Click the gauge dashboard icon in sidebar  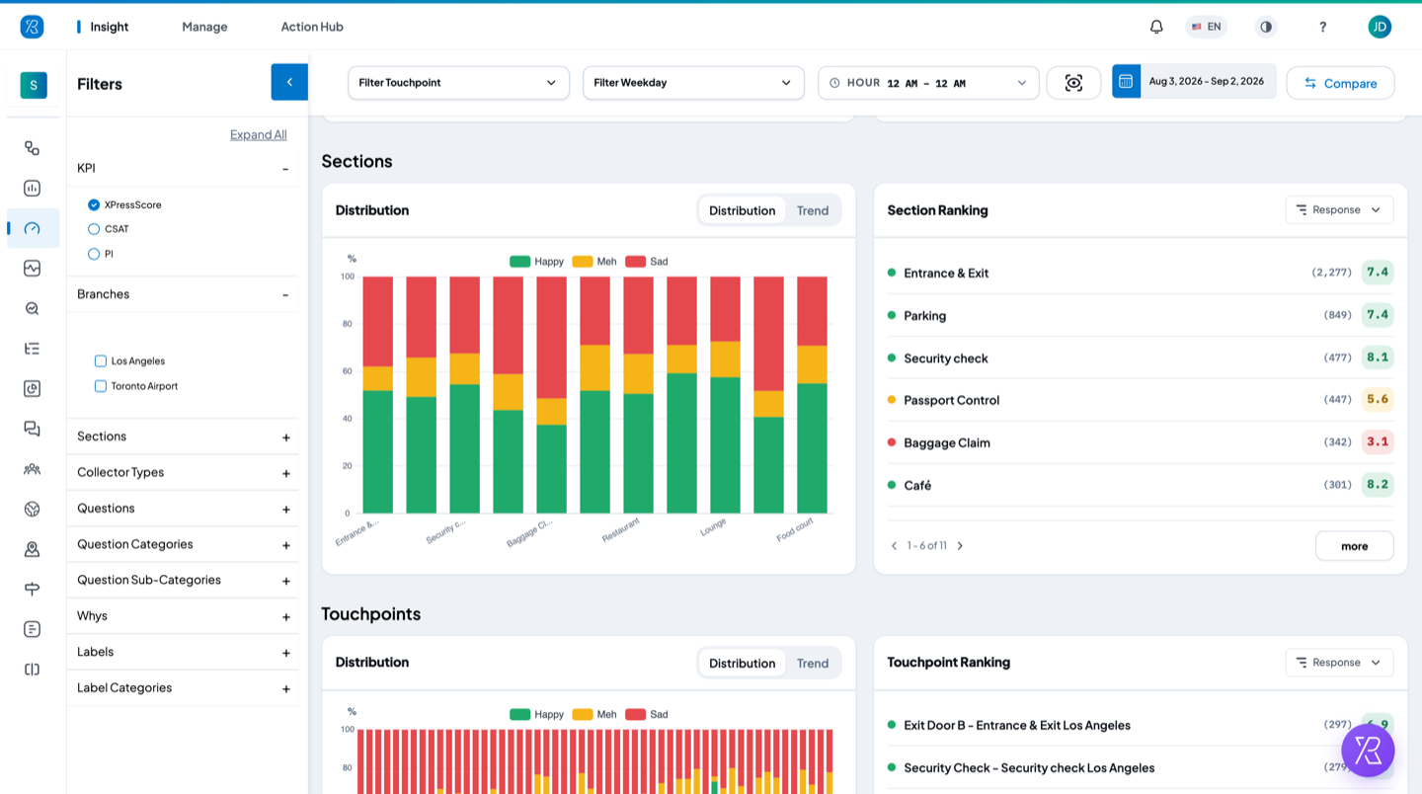[x=33, y=228]
